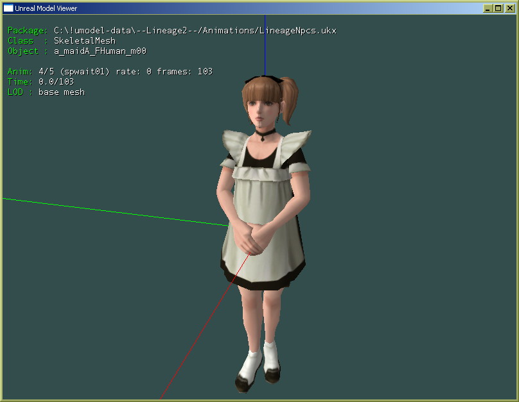Click the 'rate: 0' text

(134, 71)
